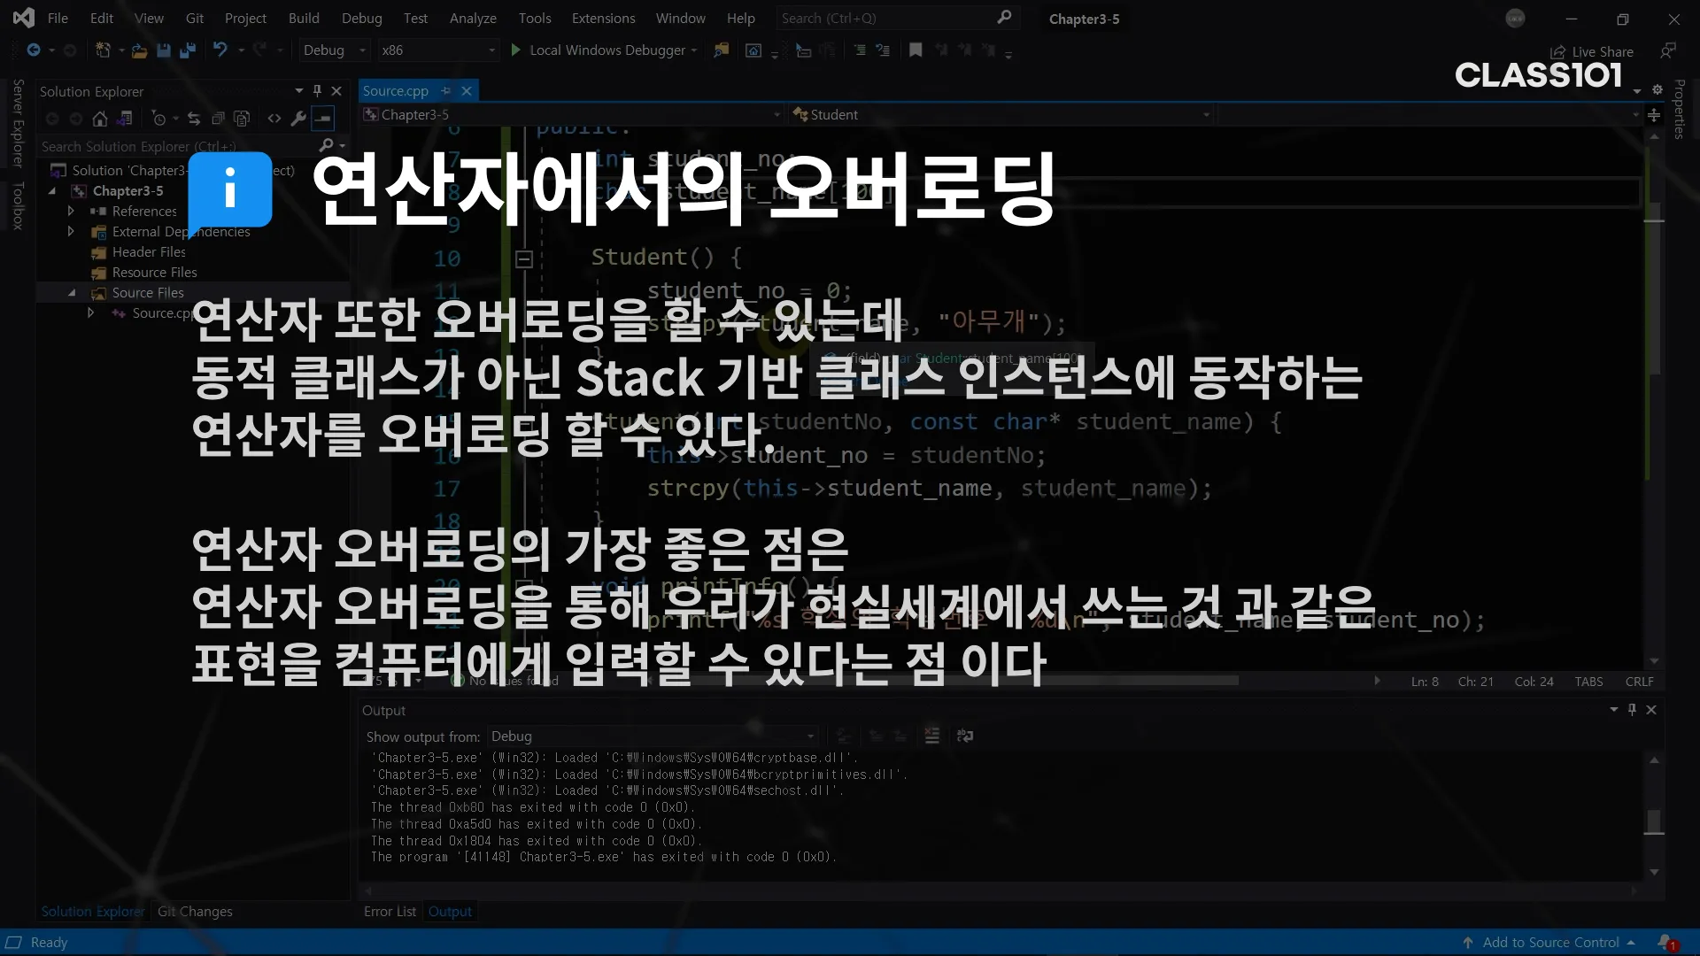
Task: Click the toolbar bookmark icon
Action: pos(916,50)
